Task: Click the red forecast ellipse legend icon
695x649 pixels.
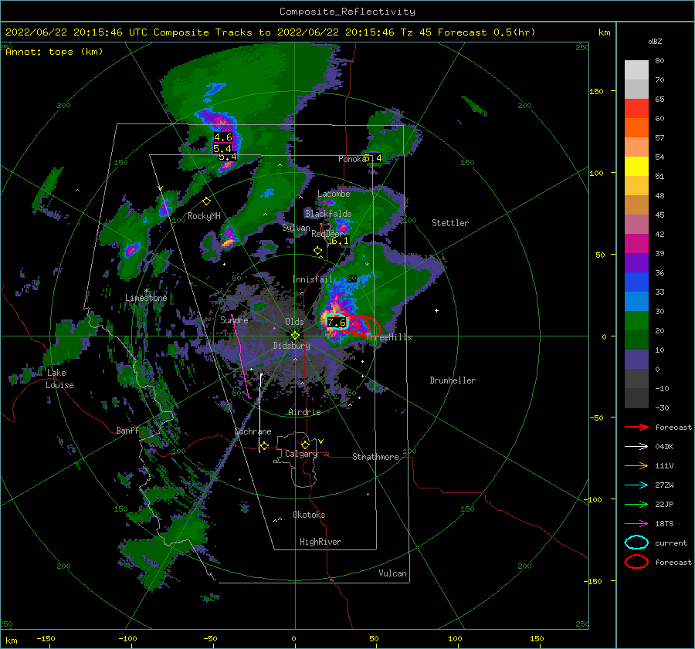Action: (636, 562)
